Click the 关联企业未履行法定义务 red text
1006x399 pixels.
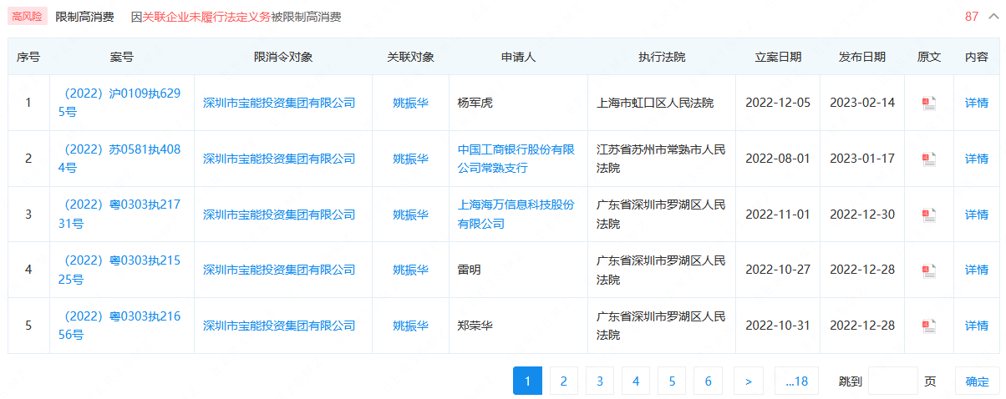206,17
